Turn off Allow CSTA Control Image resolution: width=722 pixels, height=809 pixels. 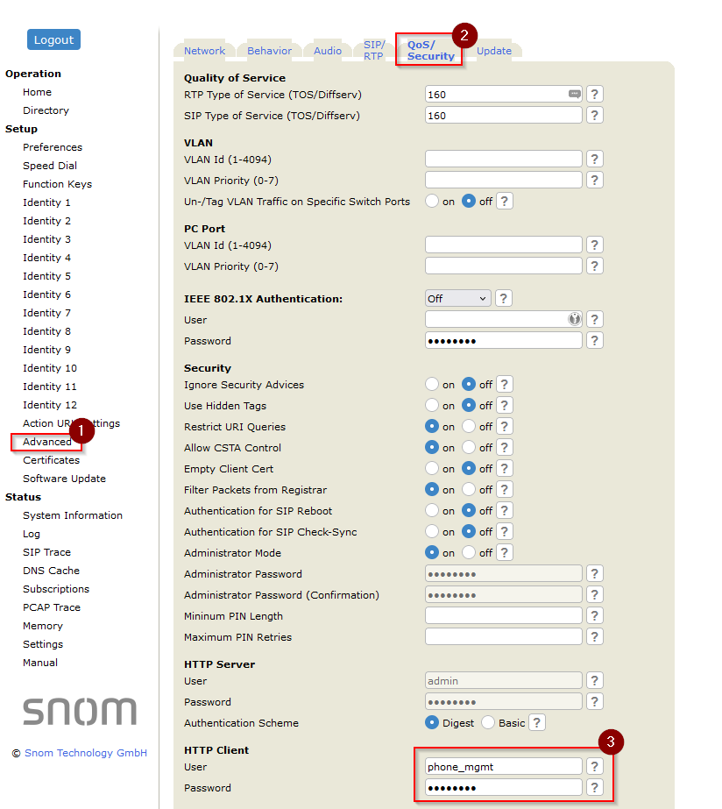tap(469, 448)
